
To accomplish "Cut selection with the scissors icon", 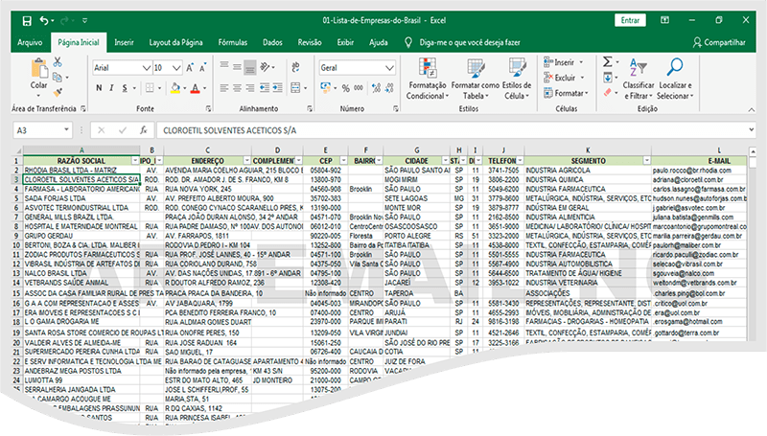I will pos(58,62).
